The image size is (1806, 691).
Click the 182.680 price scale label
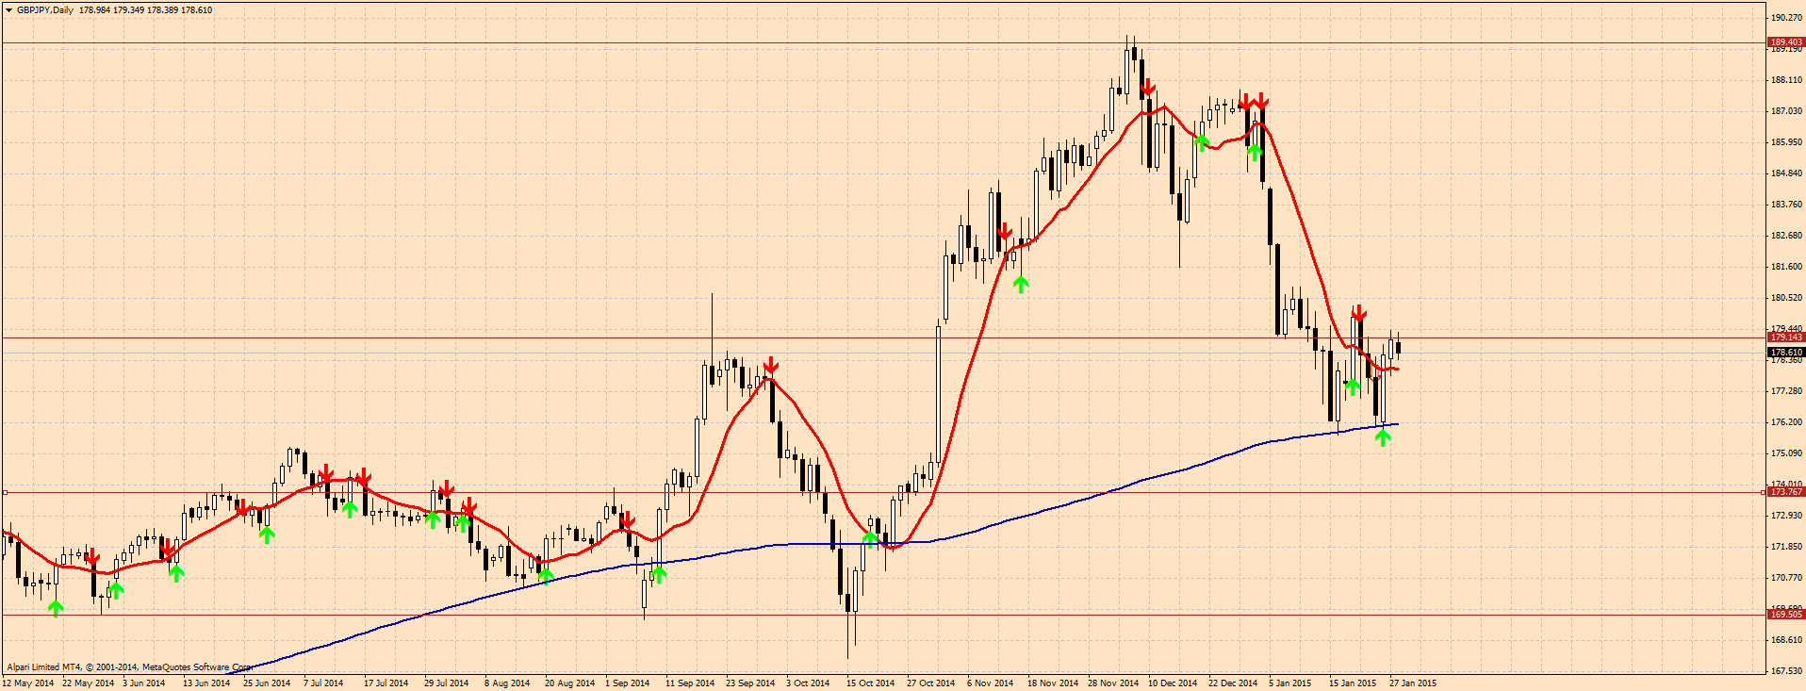[x=1787, y=236]
